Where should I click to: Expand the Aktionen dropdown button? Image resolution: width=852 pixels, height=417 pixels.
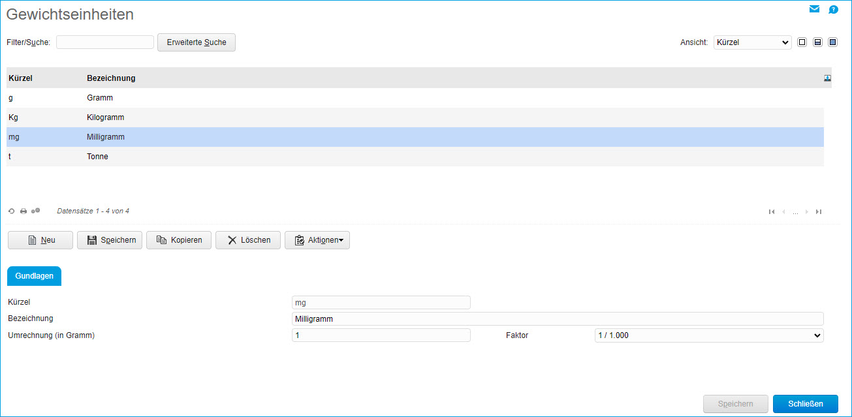[317, 240]
